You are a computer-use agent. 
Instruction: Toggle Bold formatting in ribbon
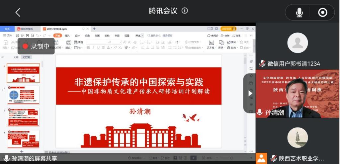pos(88,48)
